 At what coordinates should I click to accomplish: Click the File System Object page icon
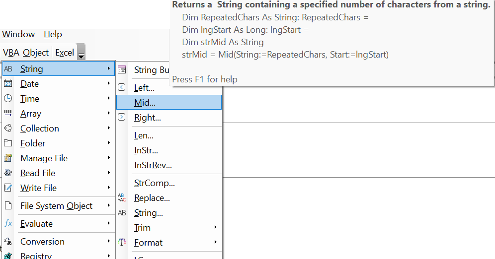pyautogui.click(x=8, y=205)
